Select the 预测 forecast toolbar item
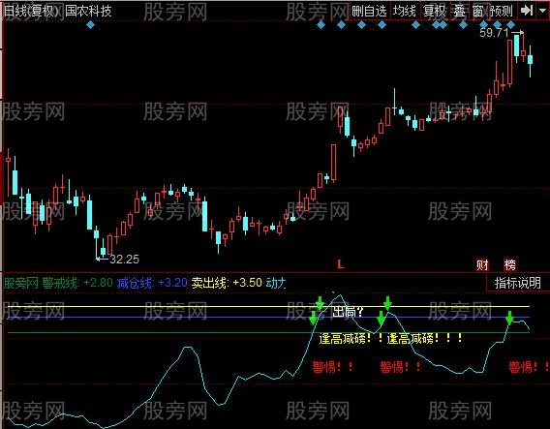The image size is (550, 429). [x=501, y=12]
